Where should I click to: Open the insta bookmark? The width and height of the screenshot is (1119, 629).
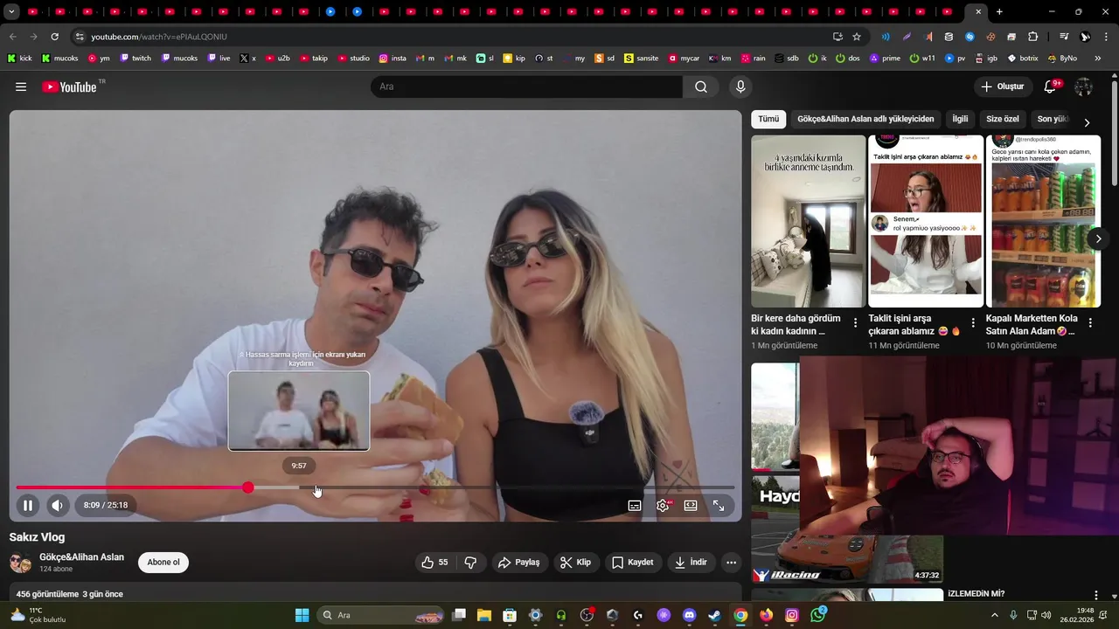click(393, 59)
